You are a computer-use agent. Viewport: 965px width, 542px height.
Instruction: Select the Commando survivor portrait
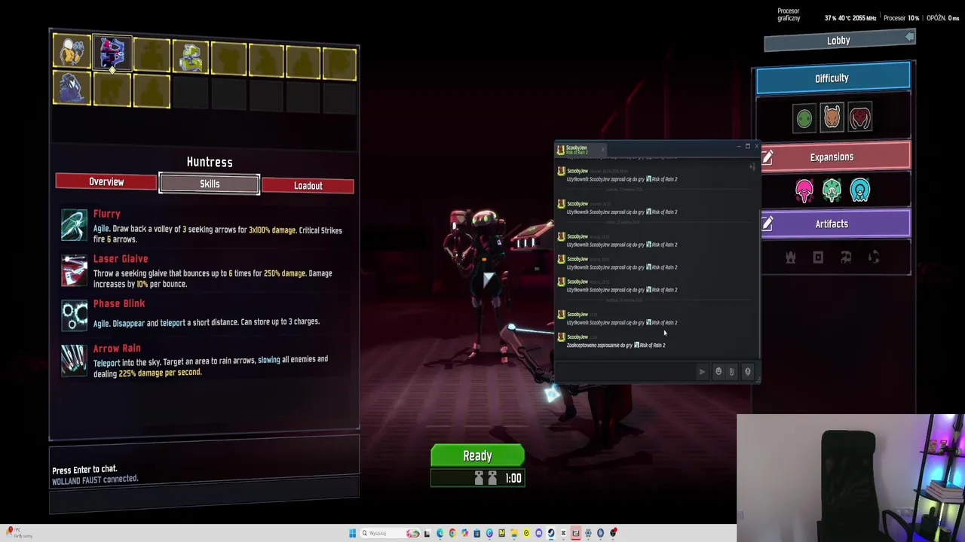tap(72, 52)
